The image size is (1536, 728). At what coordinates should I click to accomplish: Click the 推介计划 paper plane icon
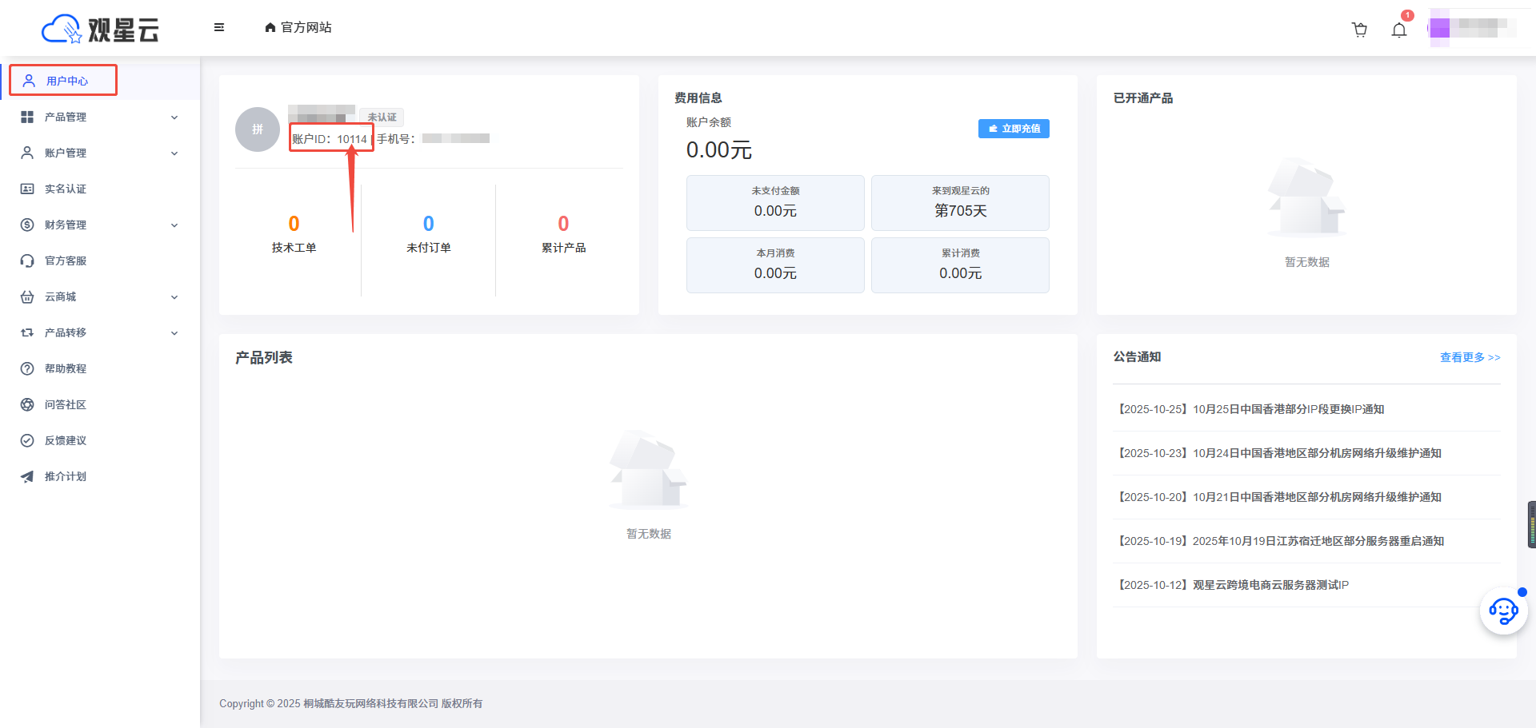(27, 476)
